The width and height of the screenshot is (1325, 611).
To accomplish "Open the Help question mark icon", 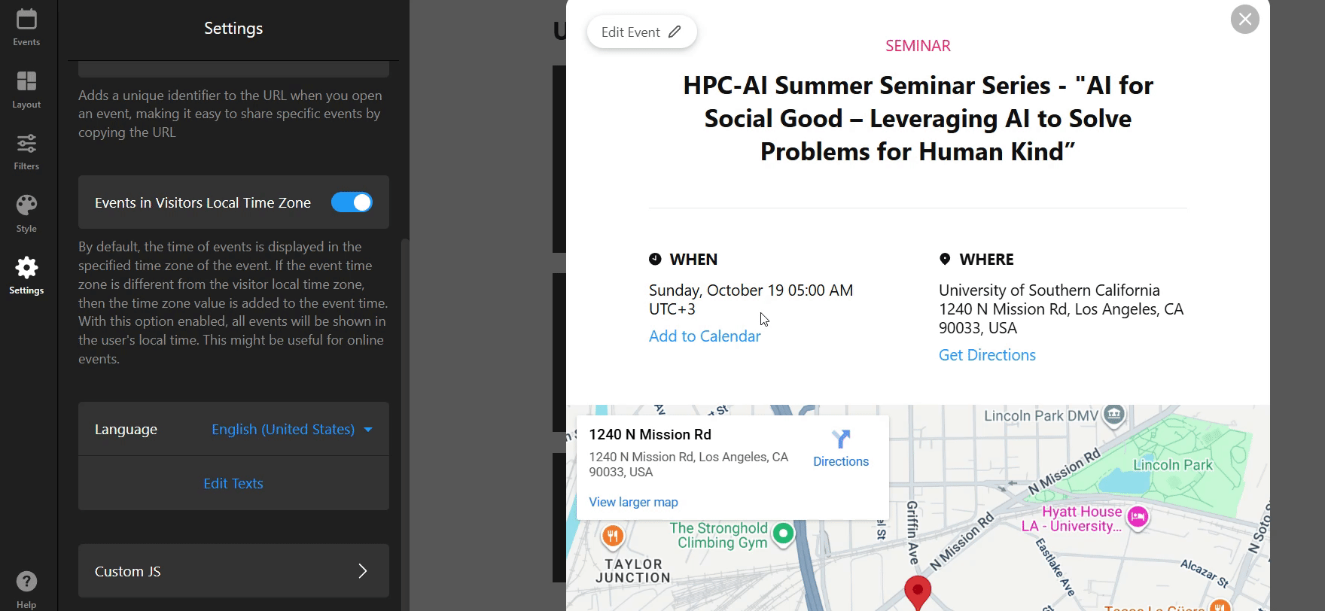I will 26,582.
